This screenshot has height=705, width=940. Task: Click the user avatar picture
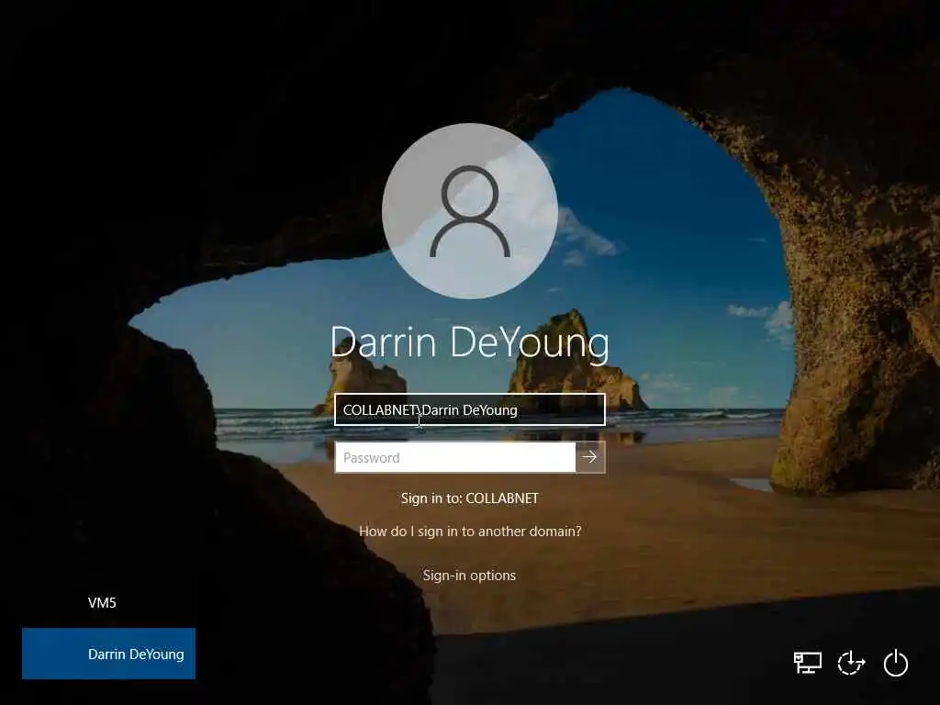[470, 211]
